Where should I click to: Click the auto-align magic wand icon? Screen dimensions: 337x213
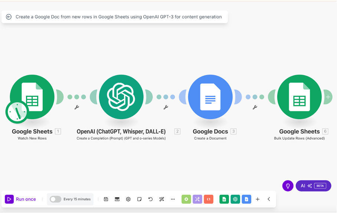[161, 199]
